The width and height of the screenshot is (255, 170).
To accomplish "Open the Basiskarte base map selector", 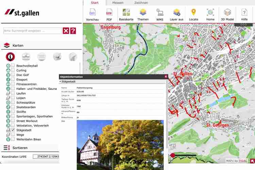I will [x=126, y=15].
